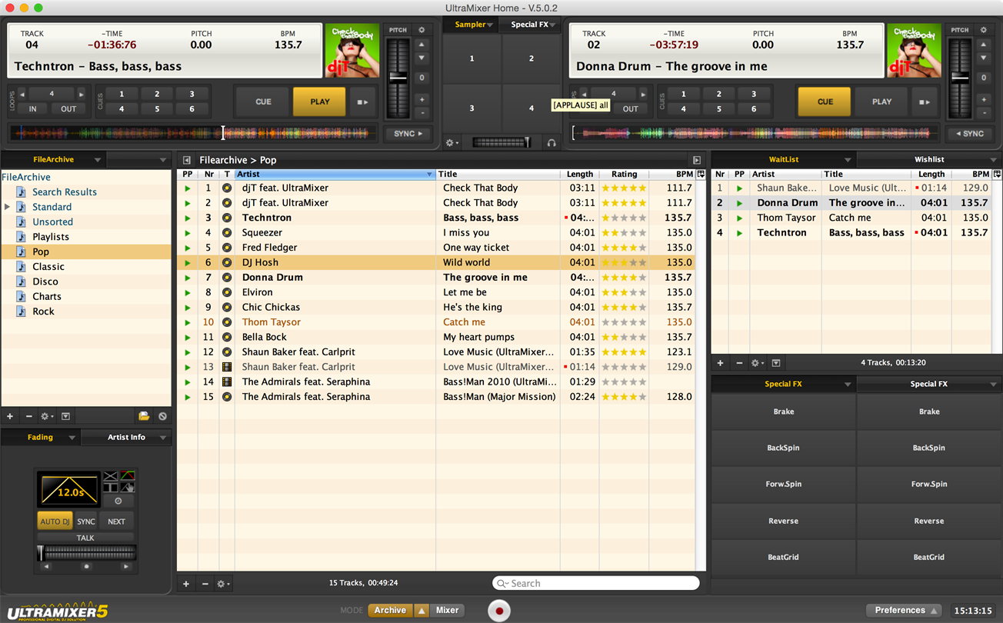Select the Rock playlist
The height and width of the screenshot is (623, 1003).
coord(43,311)
